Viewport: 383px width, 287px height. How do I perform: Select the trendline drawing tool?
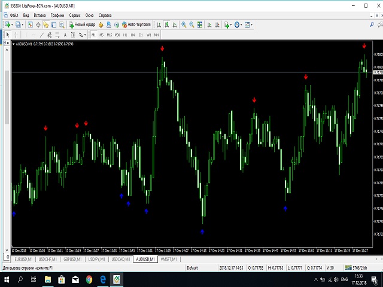(x=42, y=35)
